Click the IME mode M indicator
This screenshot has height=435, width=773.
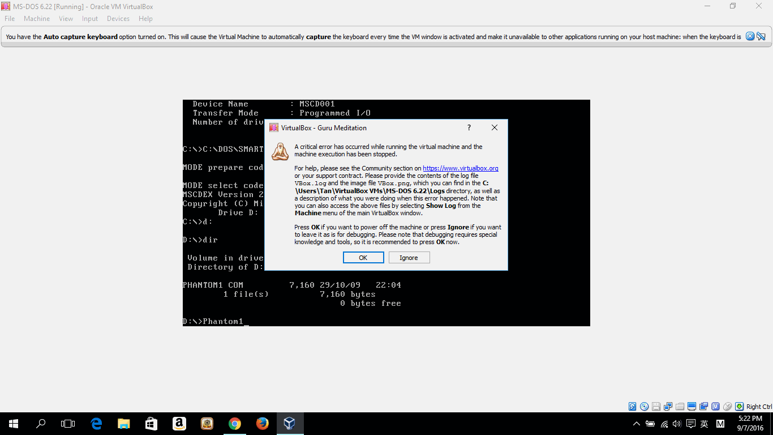(720, 424)
